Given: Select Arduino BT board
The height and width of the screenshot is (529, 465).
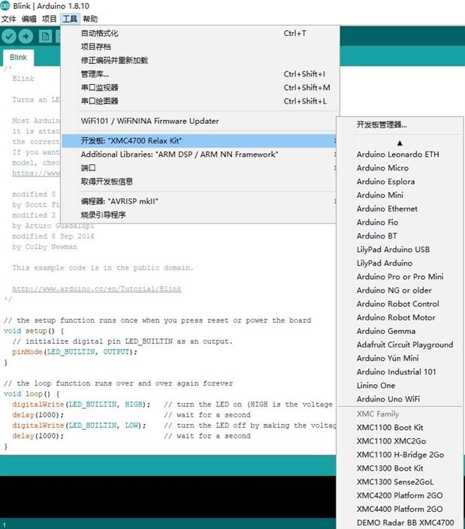Looking at the screenshot, I should (400, 236).
